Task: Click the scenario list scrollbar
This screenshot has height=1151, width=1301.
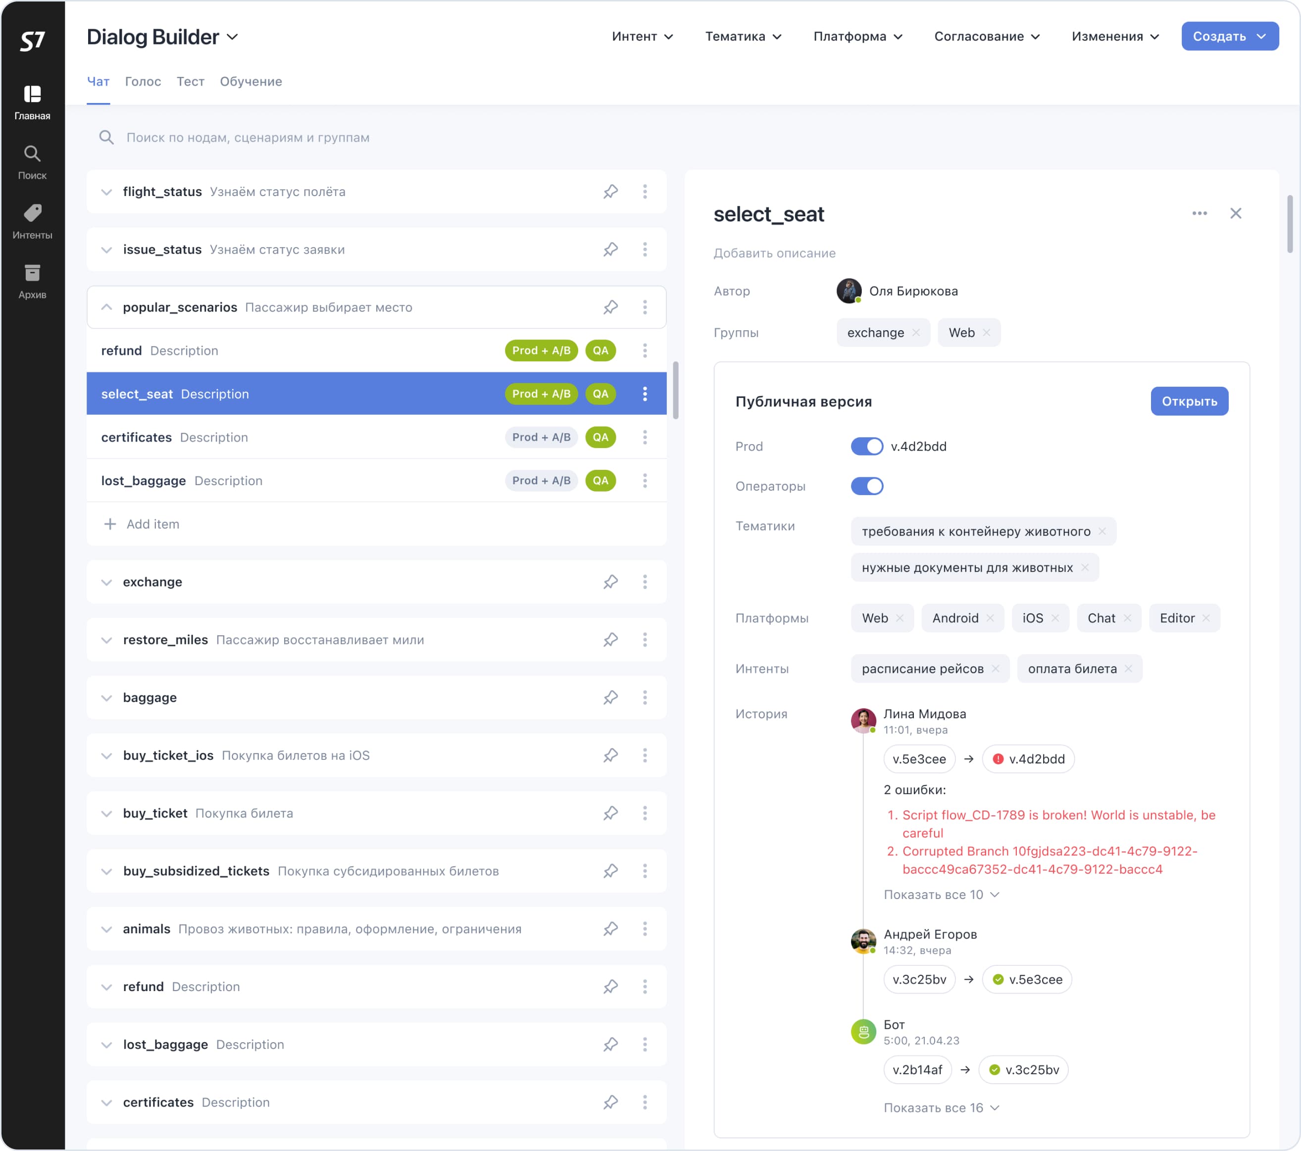Action: [675, 390]
